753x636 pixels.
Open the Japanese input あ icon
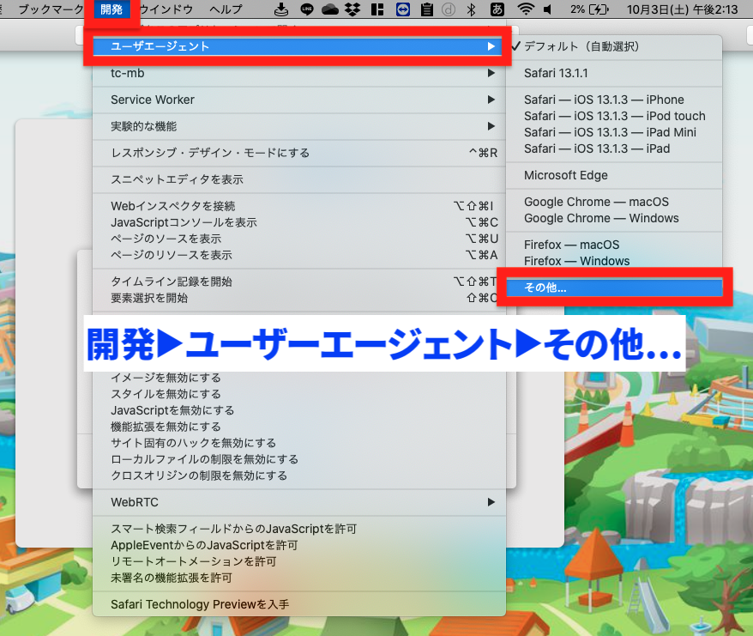(497, 9)
